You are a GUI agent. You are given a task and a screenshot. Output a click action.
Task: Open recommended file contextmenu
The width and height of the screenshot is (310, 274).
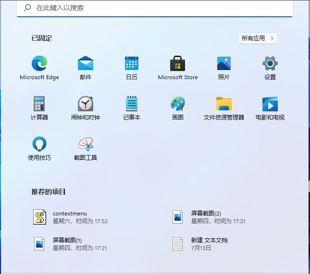coord(70,217)
